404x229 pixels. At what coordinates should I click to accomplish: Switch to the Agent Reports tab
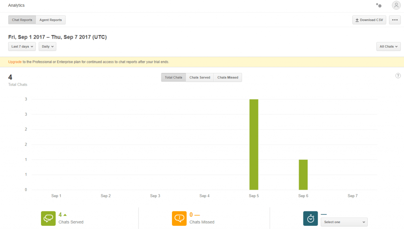50,20
